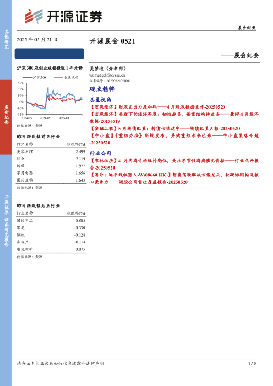Click the date 2025年05月21日
This screenshot has height=386, width=273.
click(37, 39)
